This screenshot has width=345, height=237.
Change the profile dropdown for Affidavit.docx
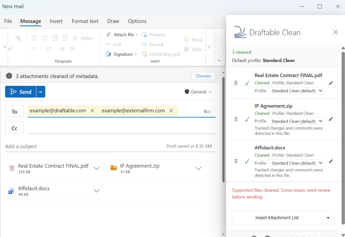click(296, 163)
